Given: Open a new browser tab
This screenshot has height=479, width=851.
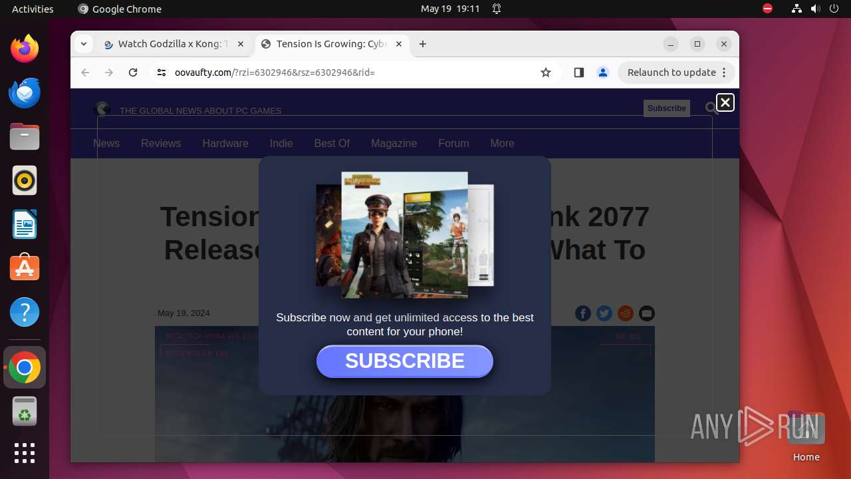Looking at the screenshot, I should point(423,44).
